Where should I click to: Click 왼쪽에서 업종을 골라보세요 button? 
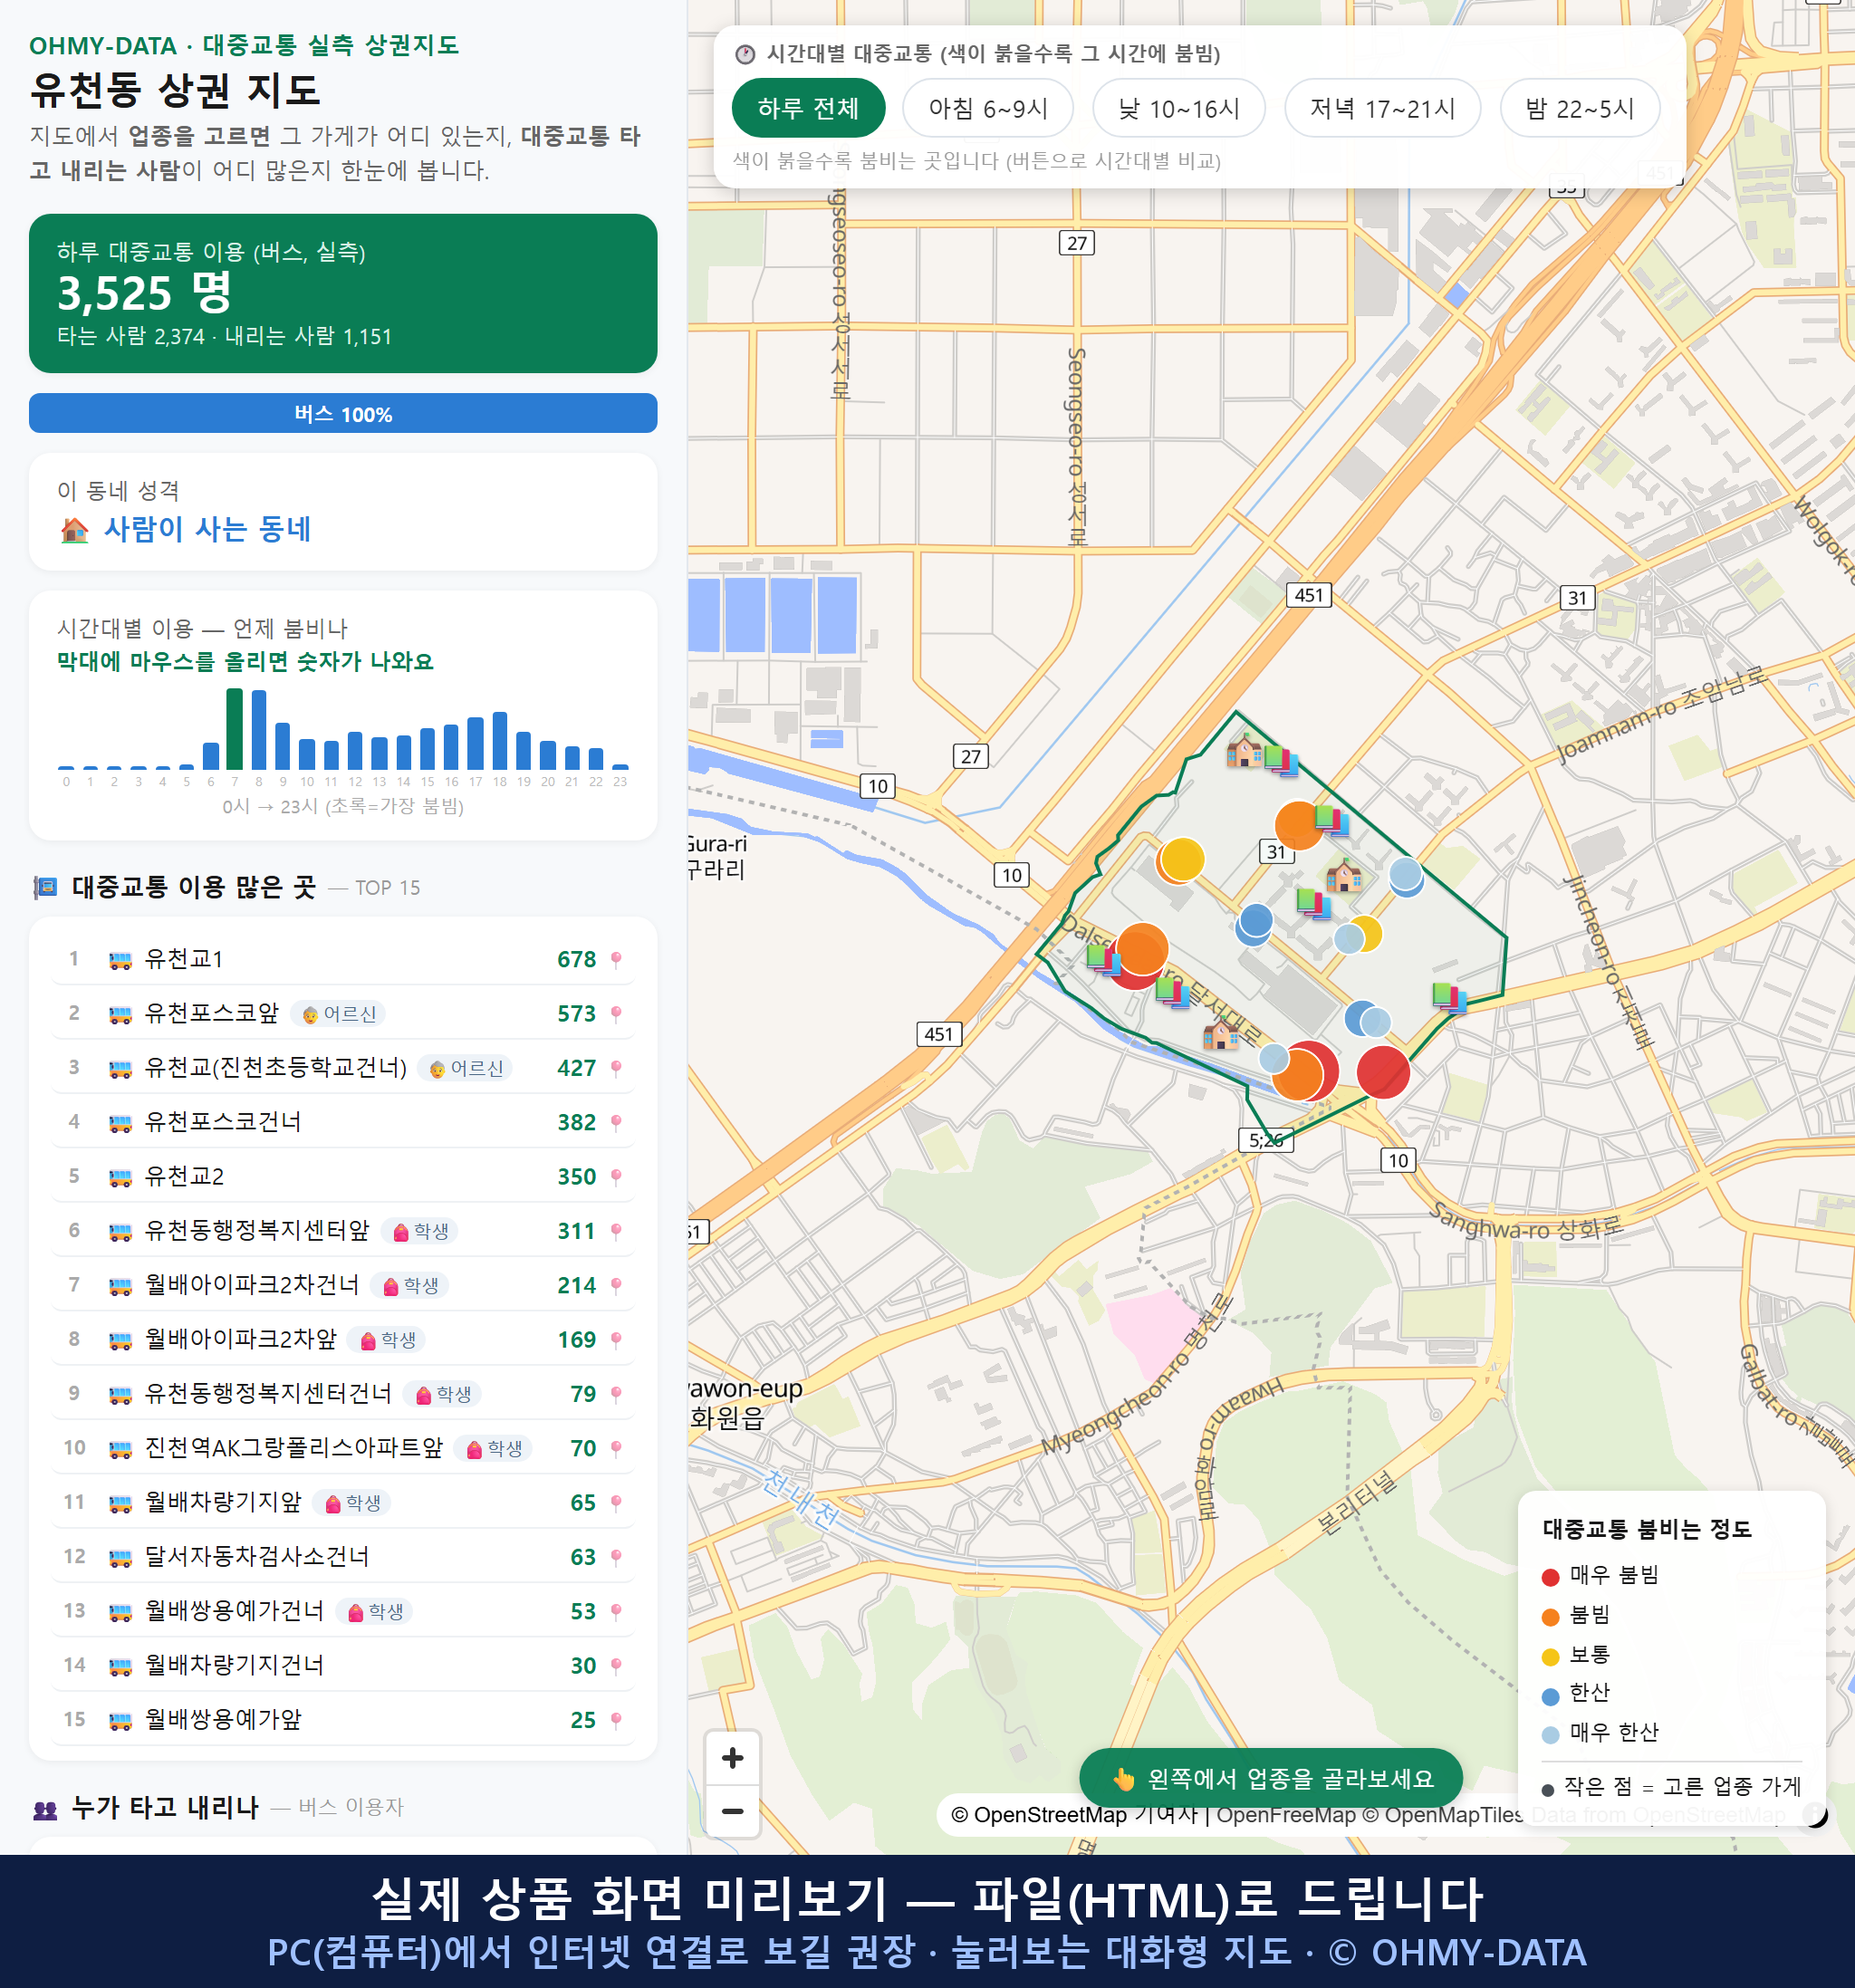(1271, 1778)
